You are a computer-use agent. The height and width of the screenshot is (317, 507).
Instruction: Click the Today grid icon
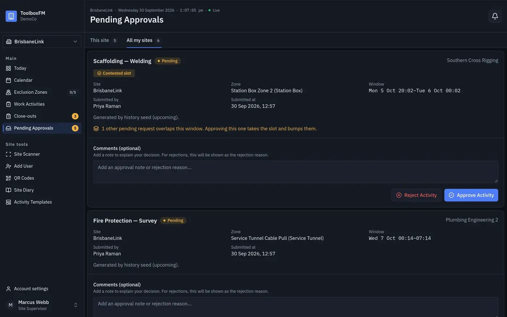coord(8,68)
